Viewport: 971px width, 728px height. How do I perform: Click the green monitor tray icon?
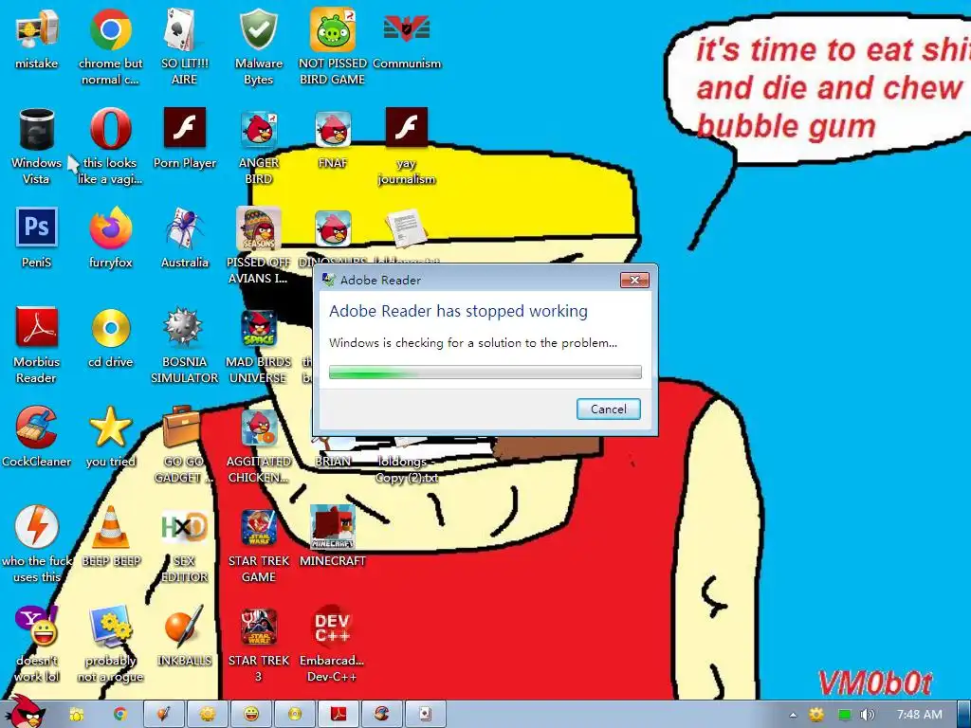[x=845, y=715]
